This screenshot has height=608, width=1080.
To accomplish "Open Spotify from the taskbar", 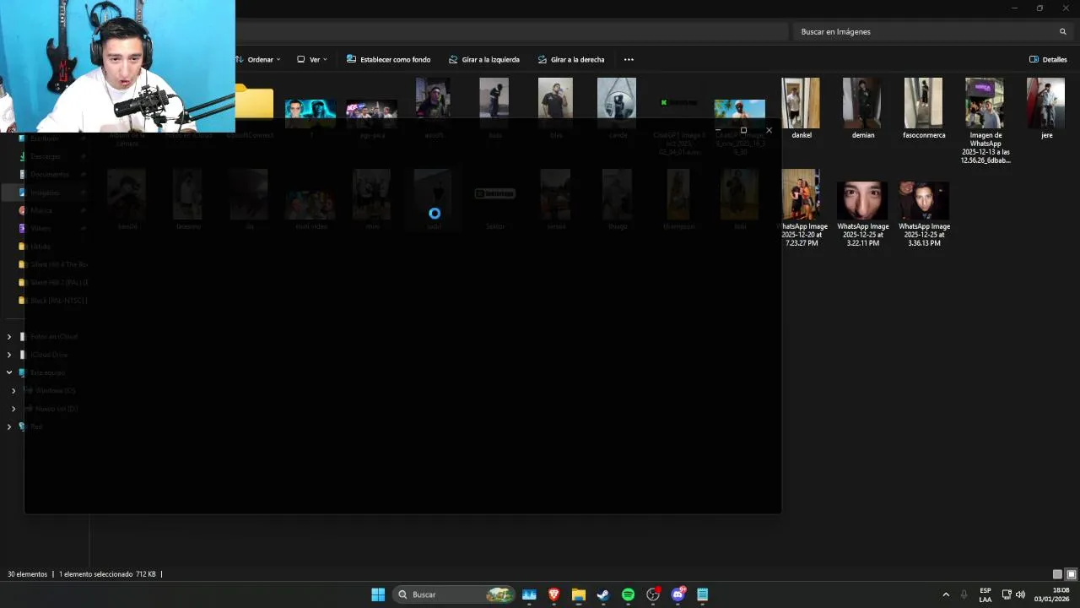I will (628, 594).
